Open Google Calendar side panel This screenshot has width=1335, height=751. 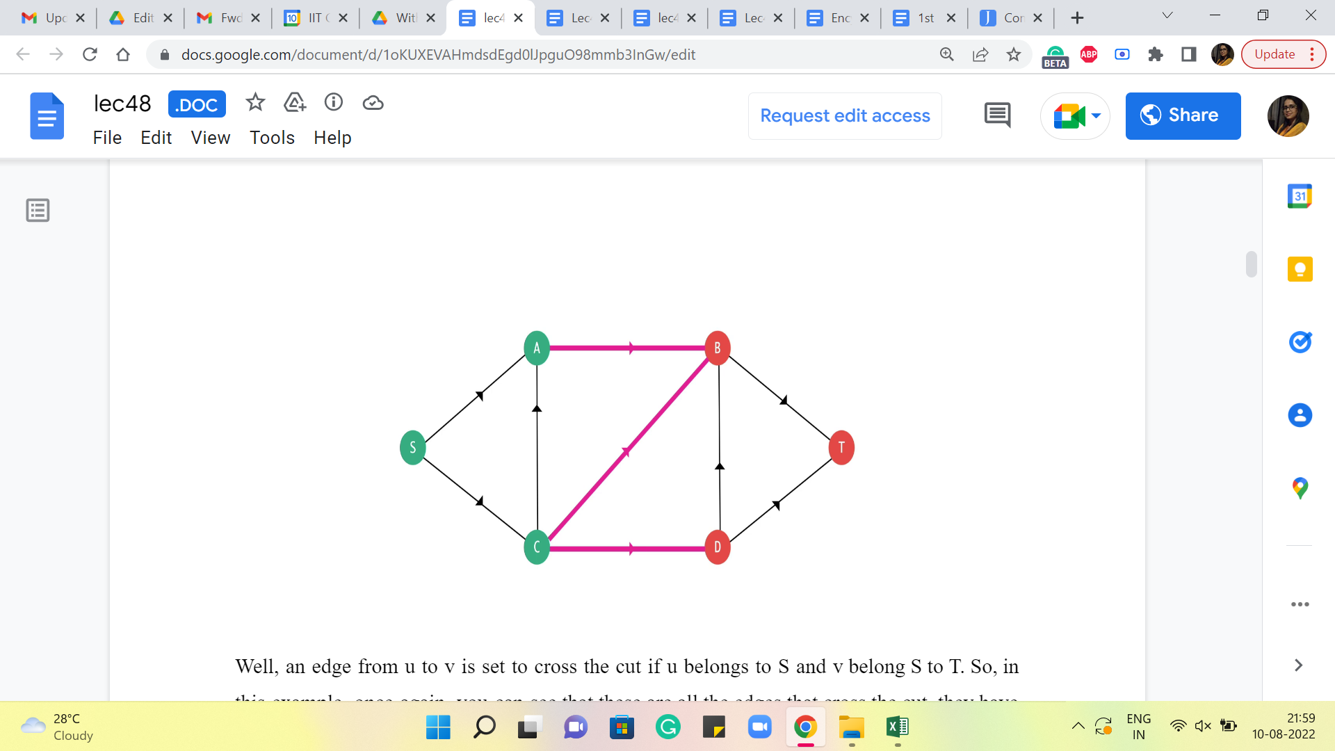[x=1300, y=197]
